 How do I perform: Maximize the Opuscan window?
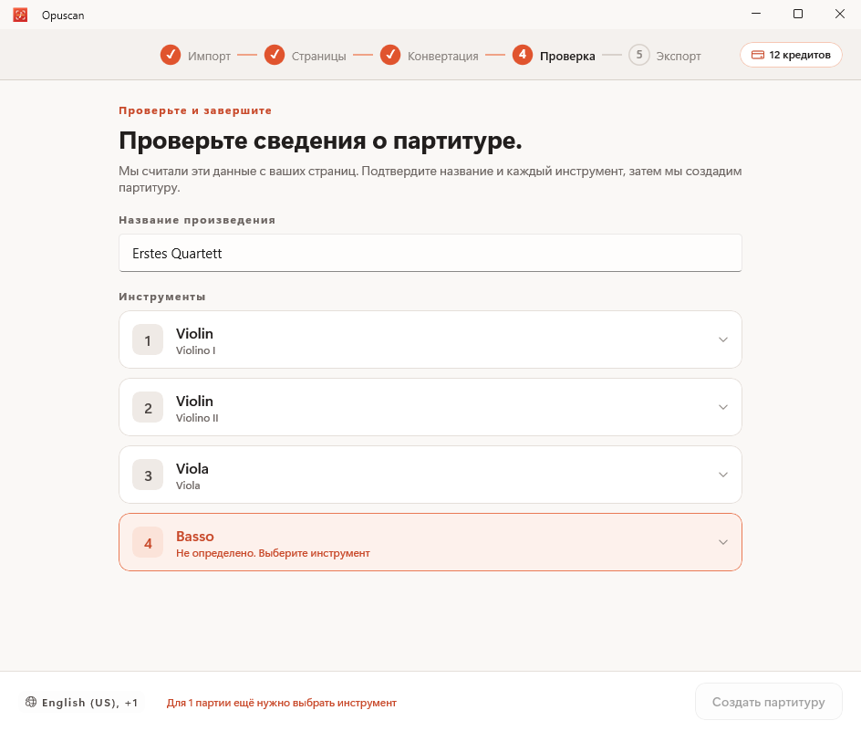click(798, 14)
